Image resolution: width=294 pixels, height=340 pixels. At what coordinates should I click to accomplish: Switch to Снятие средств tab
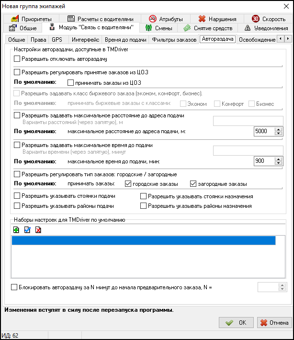coord(208,28)
